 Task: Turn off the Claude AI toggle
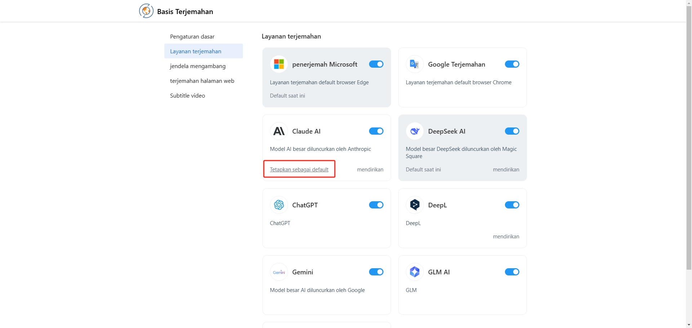(376, 131)
